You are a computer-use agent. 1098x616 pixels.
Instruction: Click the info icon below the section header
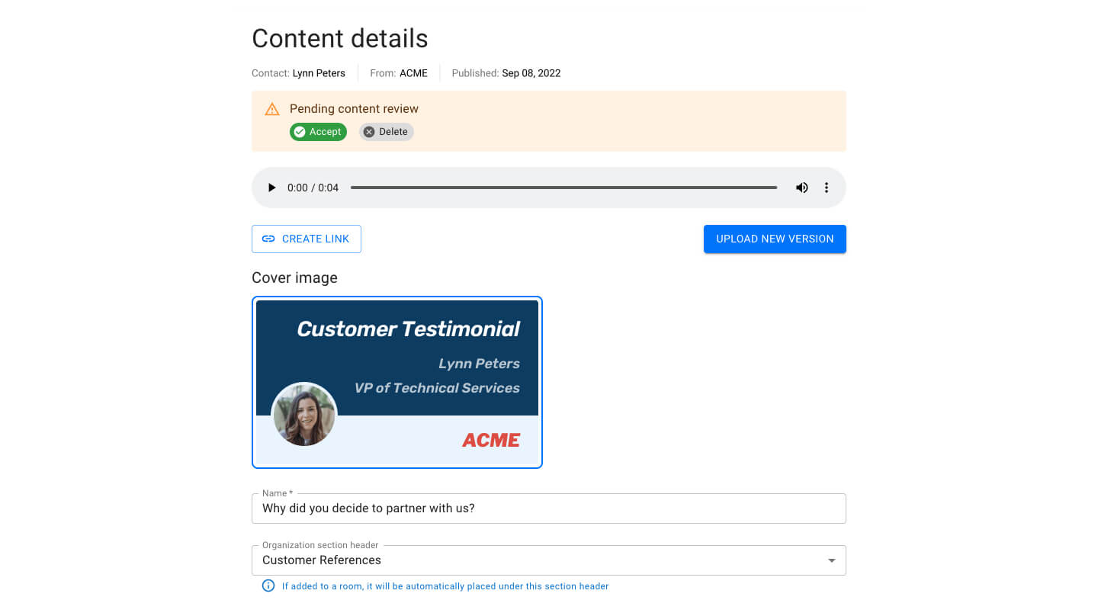pos(268,586)
